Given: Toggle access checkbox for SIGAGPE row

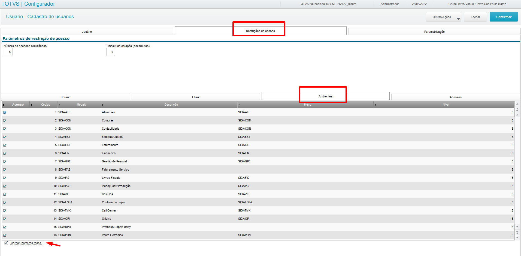Looking at the screenshot, I should (5, 162).
